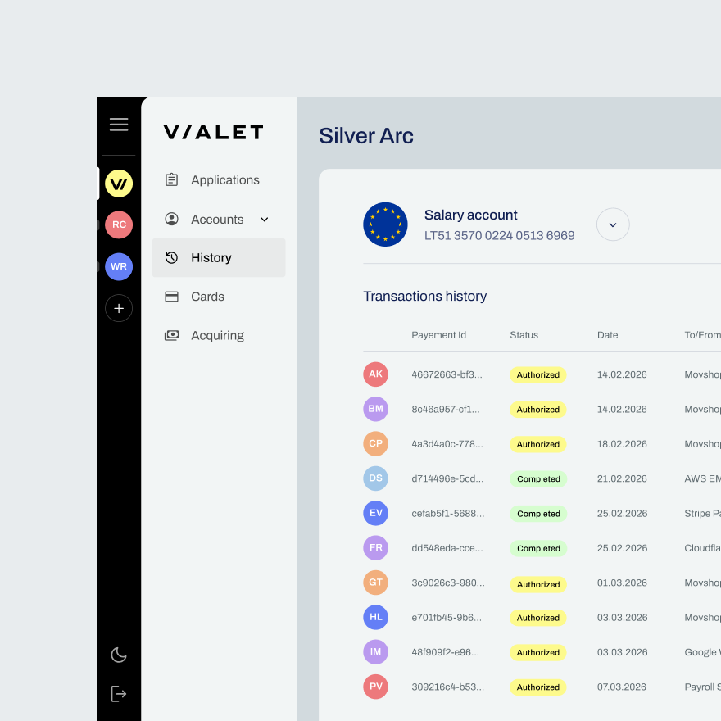Click Completed status badge for cefab5f1 payment

tap(538, 514)
